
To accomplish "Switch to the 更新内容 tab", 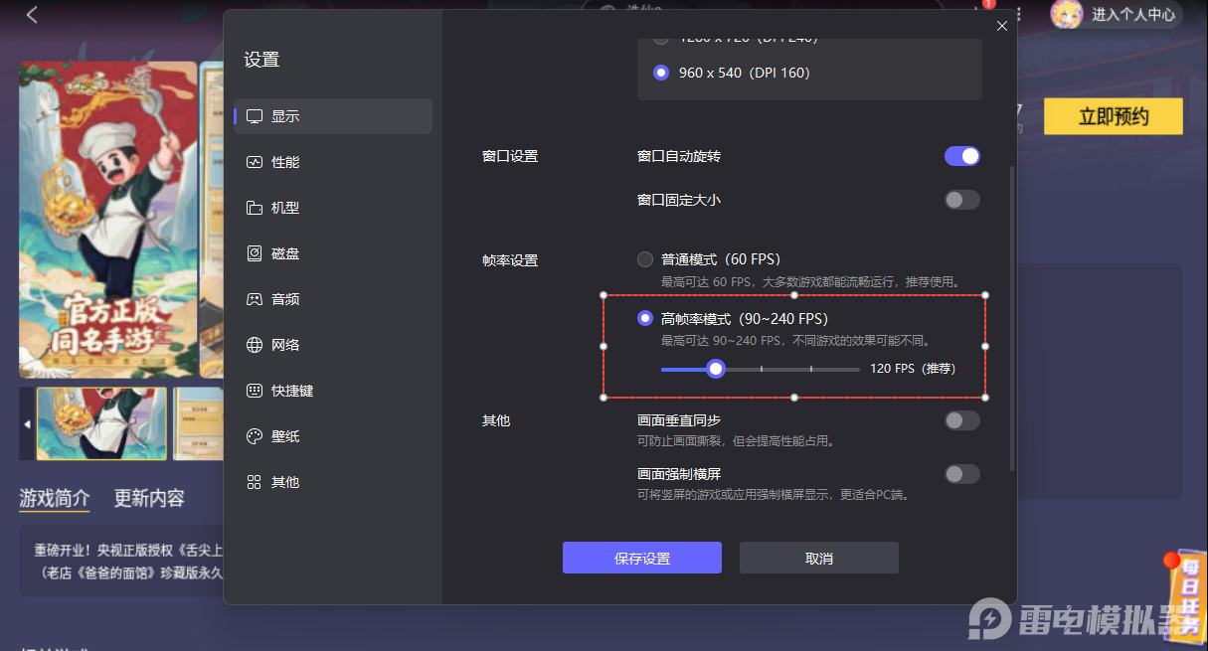I will coord(147,497).
